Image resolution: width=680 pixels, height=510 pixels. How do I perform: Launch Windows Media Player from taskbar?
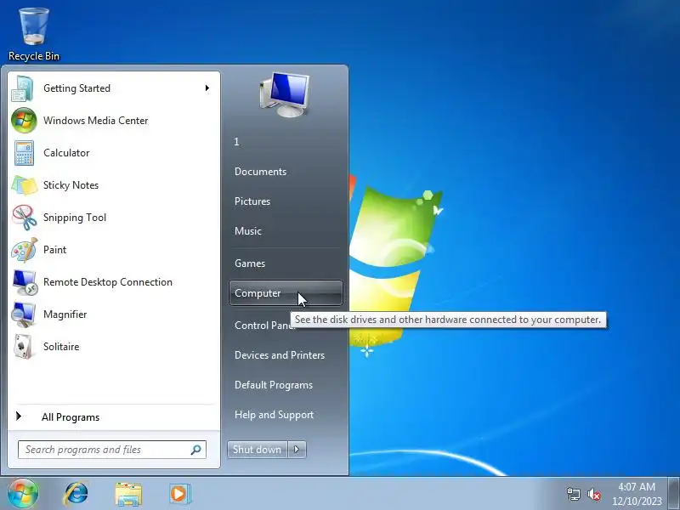tap(179, 494)
